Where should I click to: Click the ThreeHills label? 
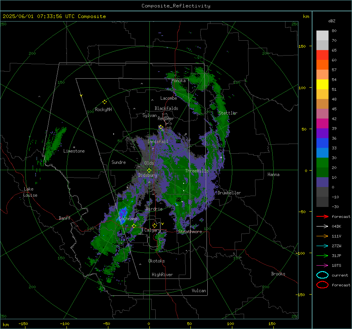coord(197,171)
